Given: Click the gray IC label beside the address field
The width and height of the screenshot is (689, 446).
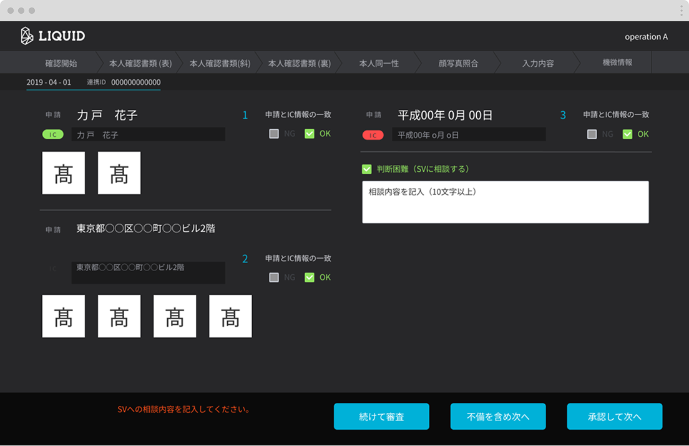Looking at the screenshot, I should [x=51, y=267].
